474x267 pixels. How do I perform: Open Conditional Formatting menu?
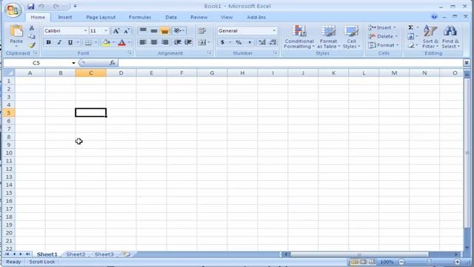(x=299, y=37)
